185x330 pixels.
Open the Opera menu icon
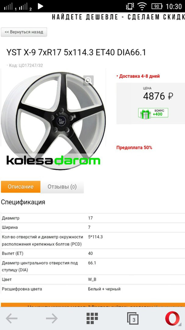(173, 318)
